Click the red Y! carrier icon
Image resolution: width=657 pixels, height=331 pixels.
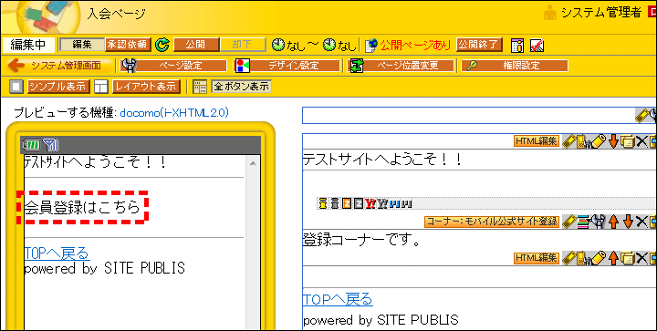tap(370, 203)
